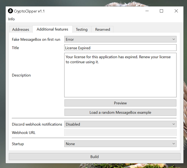Select the Additional features tab
The width and height of the screenshot is (187, 168).
click(53, 29)
